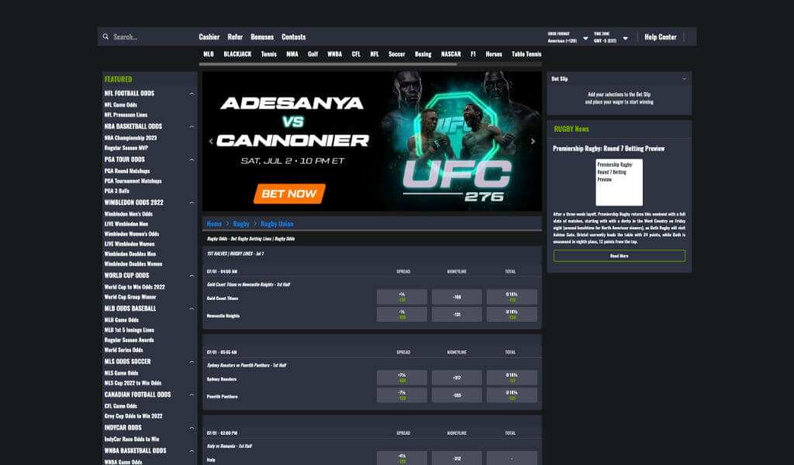Open MLB 1st 5 Innings Lines

129,330
